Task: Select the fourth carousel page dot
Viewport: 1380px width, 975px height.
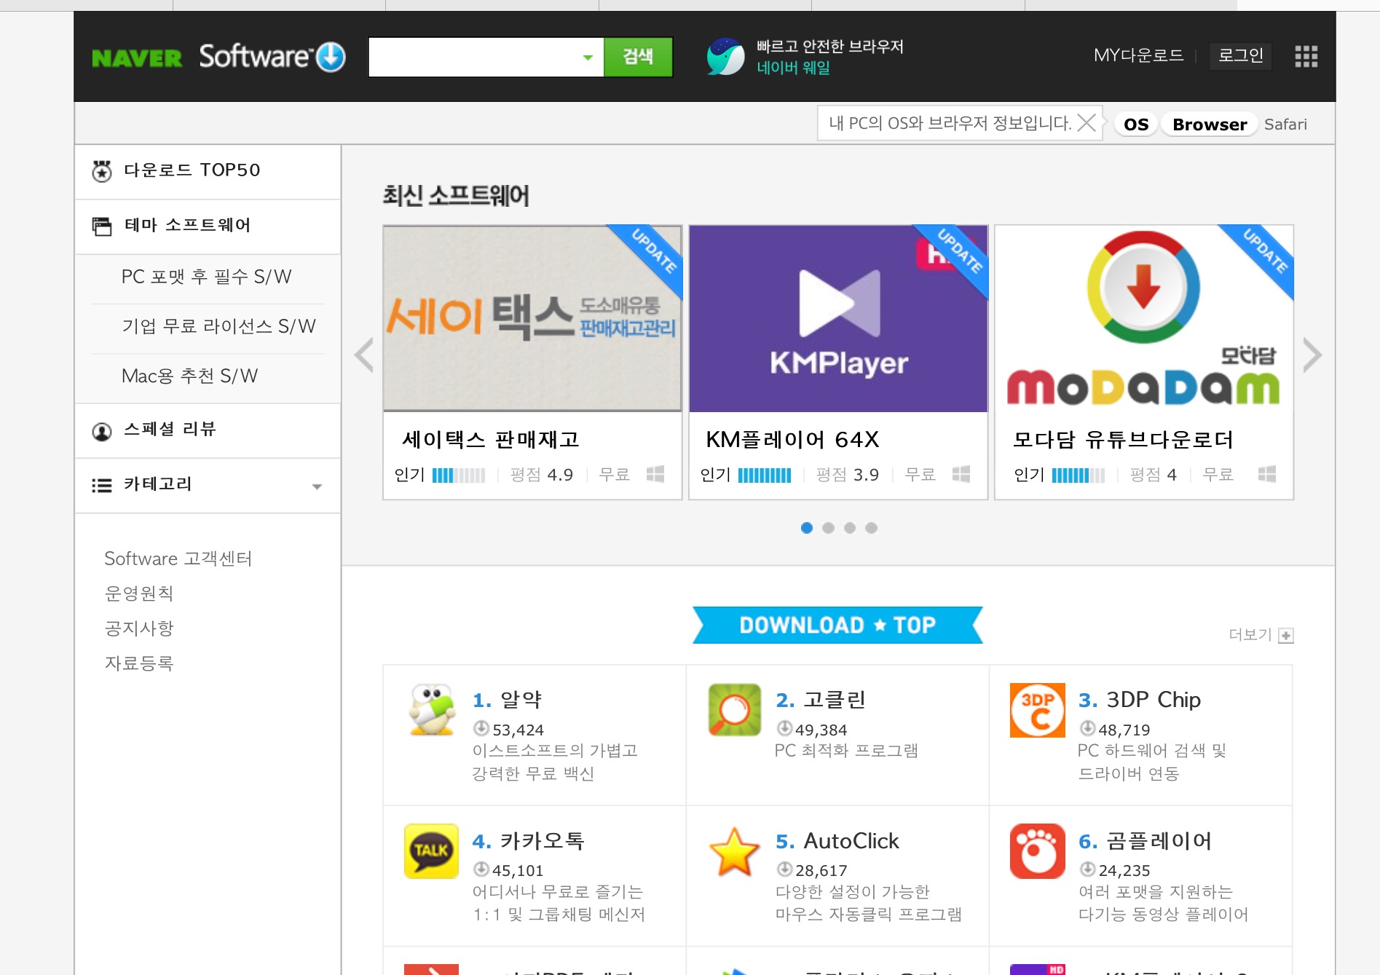Action: pyautogui.click(x=871, y=528)
